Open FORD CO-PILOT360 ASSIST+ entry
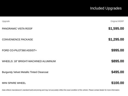This screenshot has height=96, width=128. pyautogui.click(x=19, y=50)
